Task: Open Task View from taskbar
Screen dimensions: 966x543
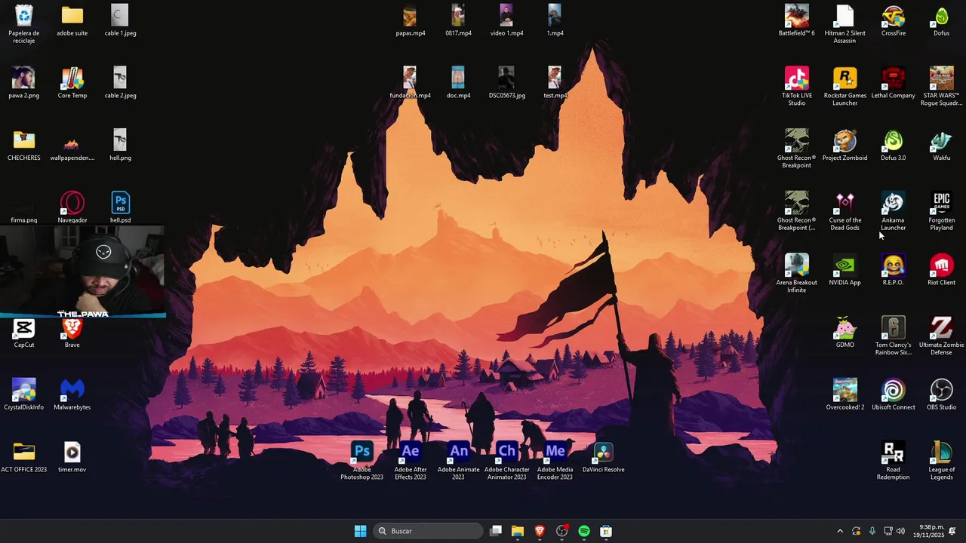Action: point(496,531)
